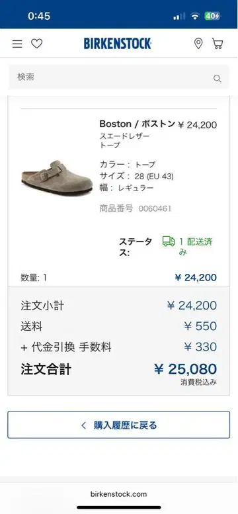Open the shopping cart
This screenshot has height=514, width=238.
click(x=218, y=43)
